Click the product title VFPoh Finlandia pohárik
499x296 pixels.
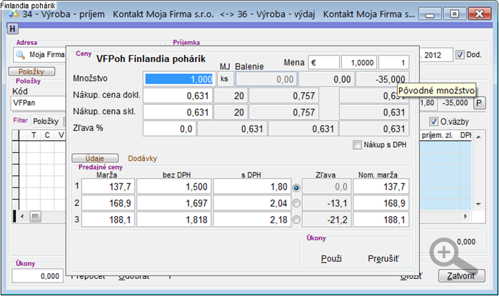(x=151, y=58)
